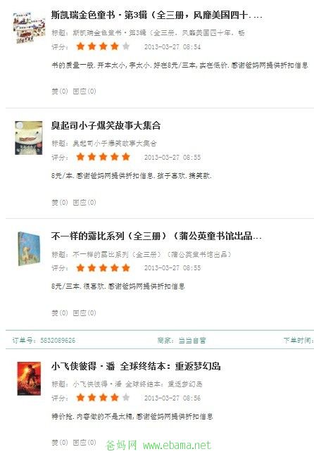Click the fifth star of 不一样的露比 rating

coord(126,268)
